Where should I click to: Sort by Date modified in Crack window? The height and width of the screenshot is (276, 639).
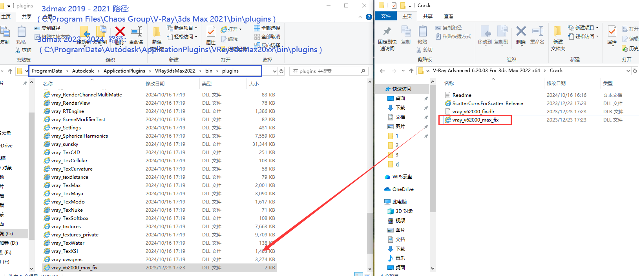[556, 84]
